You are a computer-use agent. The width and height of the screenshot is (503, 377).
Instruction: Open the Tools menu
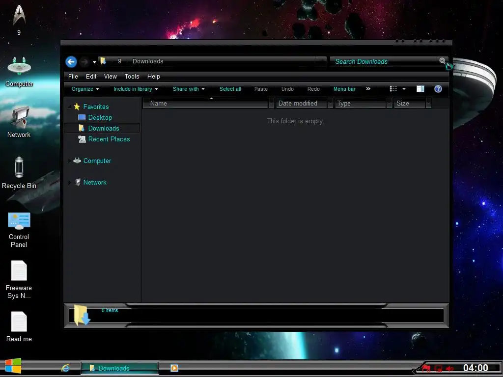pyautogui.click(x=132, y=76)
